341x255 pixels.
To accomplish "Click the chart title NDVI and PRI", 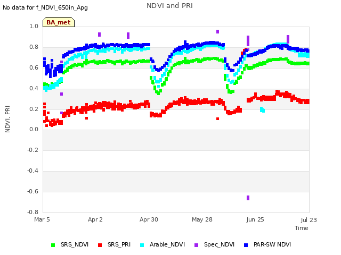I will point(169,6).
